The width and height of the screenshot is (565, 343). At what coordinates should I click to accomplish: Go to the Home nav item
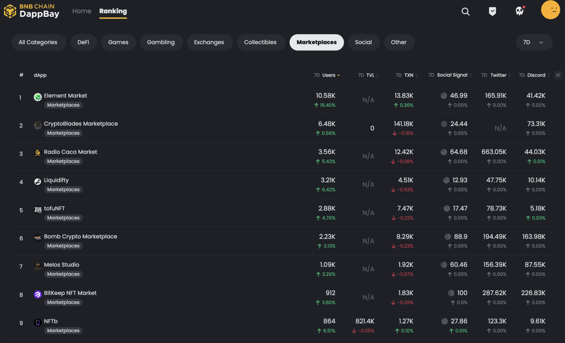[82, 11]
